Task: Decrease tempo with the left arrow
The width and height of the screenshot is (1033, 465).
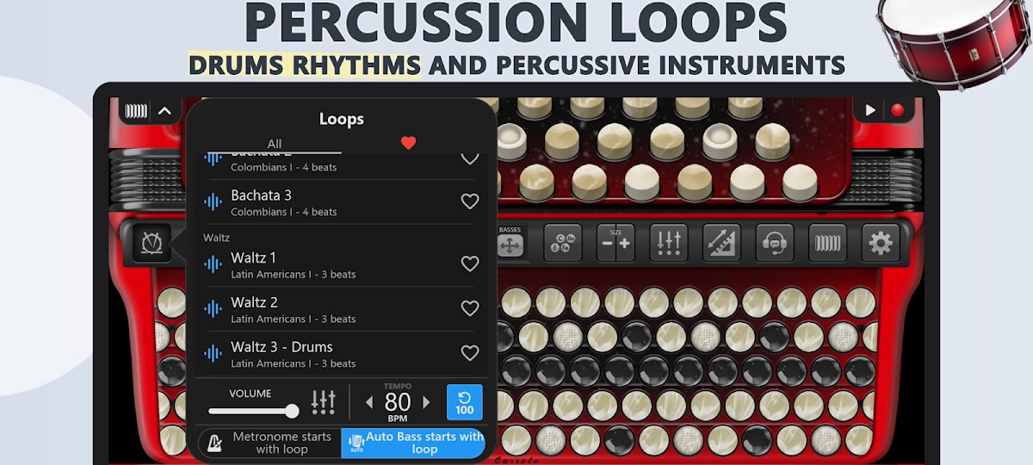Action: click(369, 402)
